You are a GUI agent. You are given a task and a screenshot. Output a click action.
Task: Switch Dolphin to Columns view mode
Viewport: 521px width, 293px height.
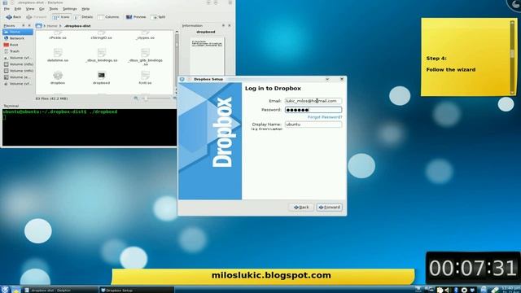pos(108,17)
